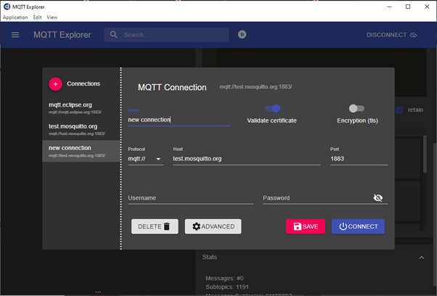Delete the connection with DELETE button
The image size is (437, 296).
(x=154, y=226)
